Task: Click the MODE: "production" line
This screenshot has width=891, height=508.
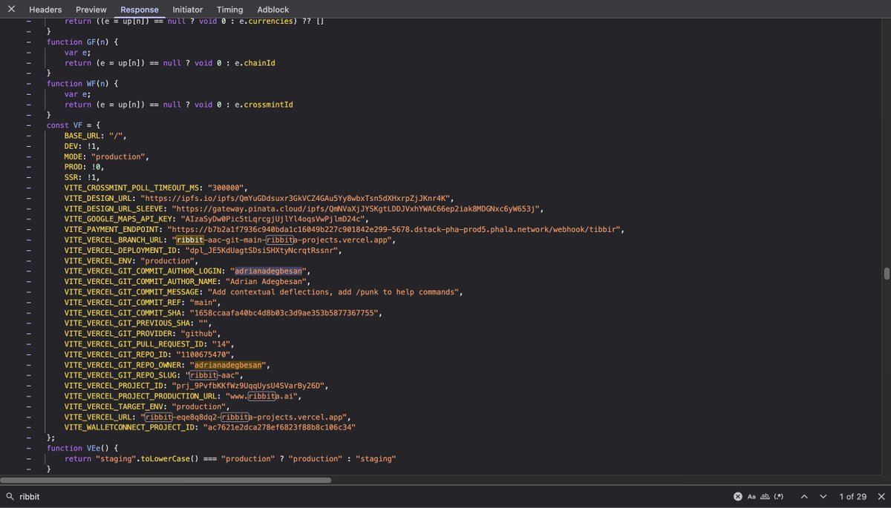Action: tap(106, 156)
